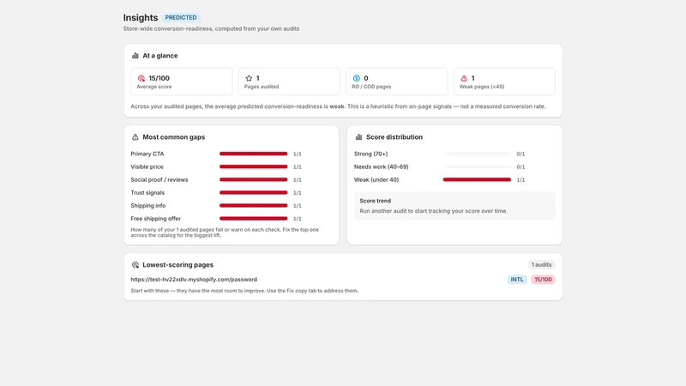686x386 pixels.
Task: Click the Primary CTA label
Action: tap(147, 154)
